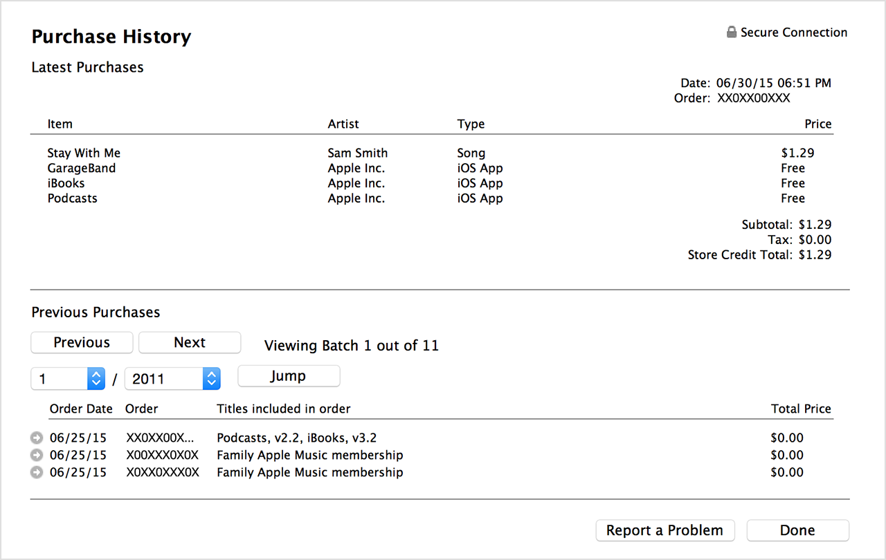The width and height of the screenshot is (886, 560).
Task: Click the $1.29 price of Stay With Me
Action: point(798,153)
